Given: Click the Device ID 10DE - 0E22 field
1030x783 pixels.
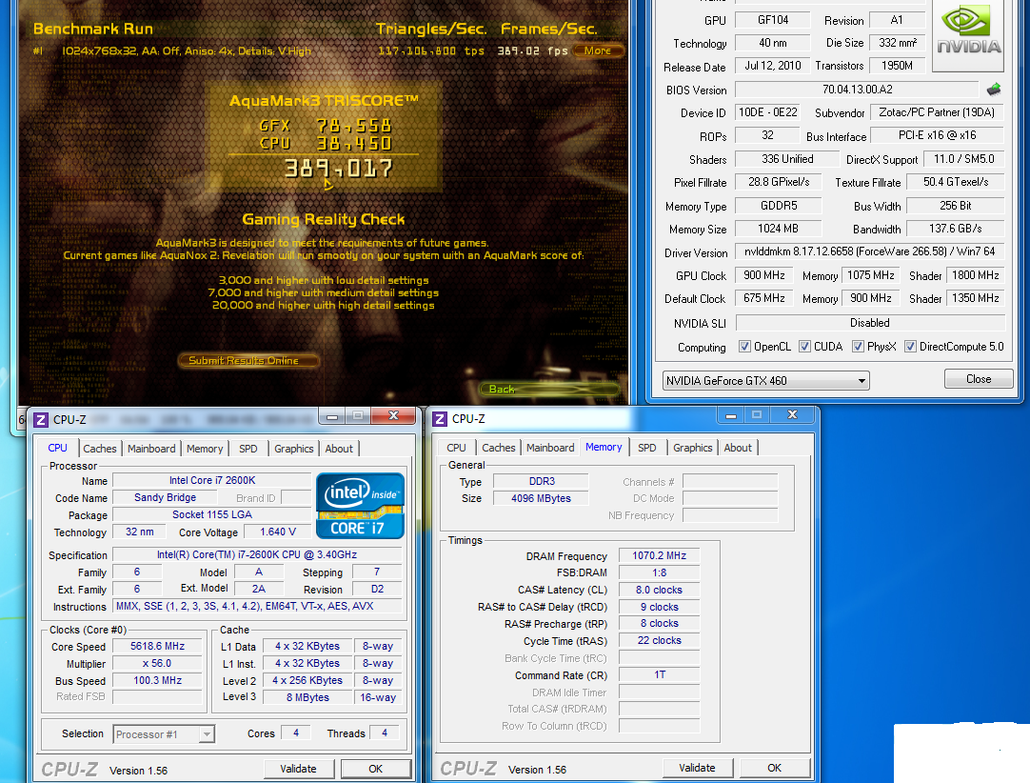Looking at the screenshot, I should pos(768,112).
